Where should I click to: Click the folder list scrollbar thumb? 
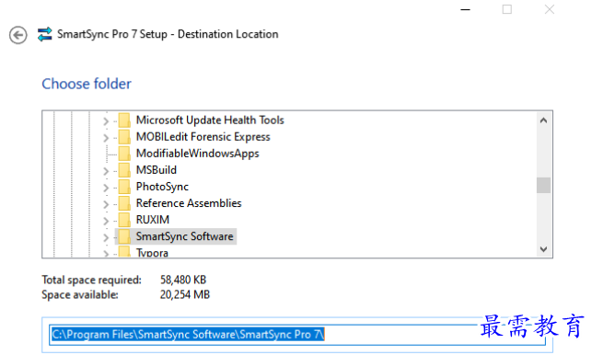(x=544, y=185)
